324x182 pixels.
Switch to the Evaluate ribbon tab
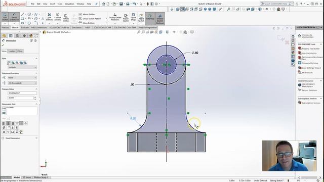pyautogui.click(x=25, y=27)
